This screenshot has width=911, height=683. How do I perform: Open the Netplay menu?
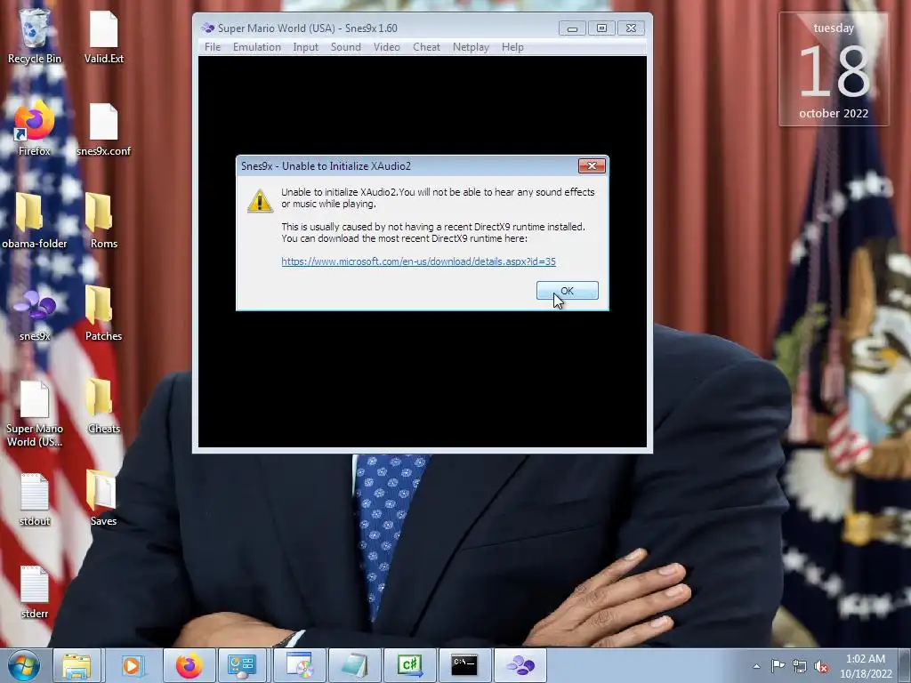(x=471, y=47)
